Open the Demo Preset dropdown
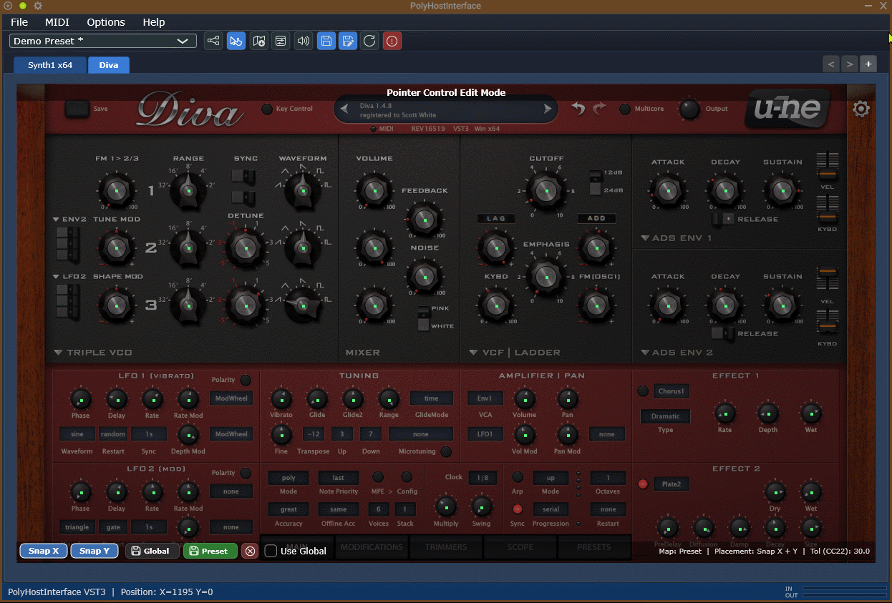The width and height of the screenshot is (892, 603). click(103, 41)
